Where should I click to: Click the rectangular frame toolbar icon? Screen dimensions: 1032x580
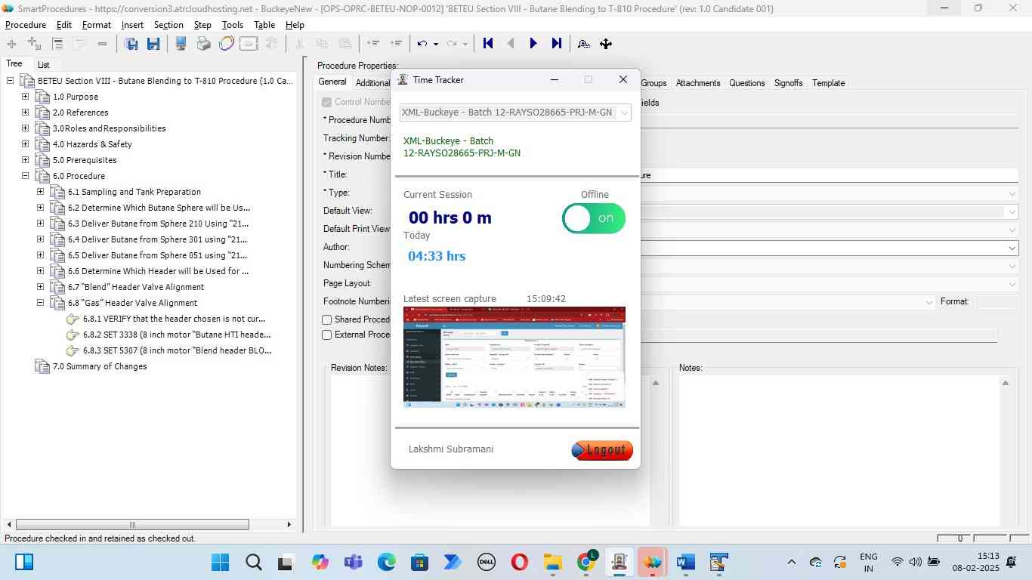point(249,44)
